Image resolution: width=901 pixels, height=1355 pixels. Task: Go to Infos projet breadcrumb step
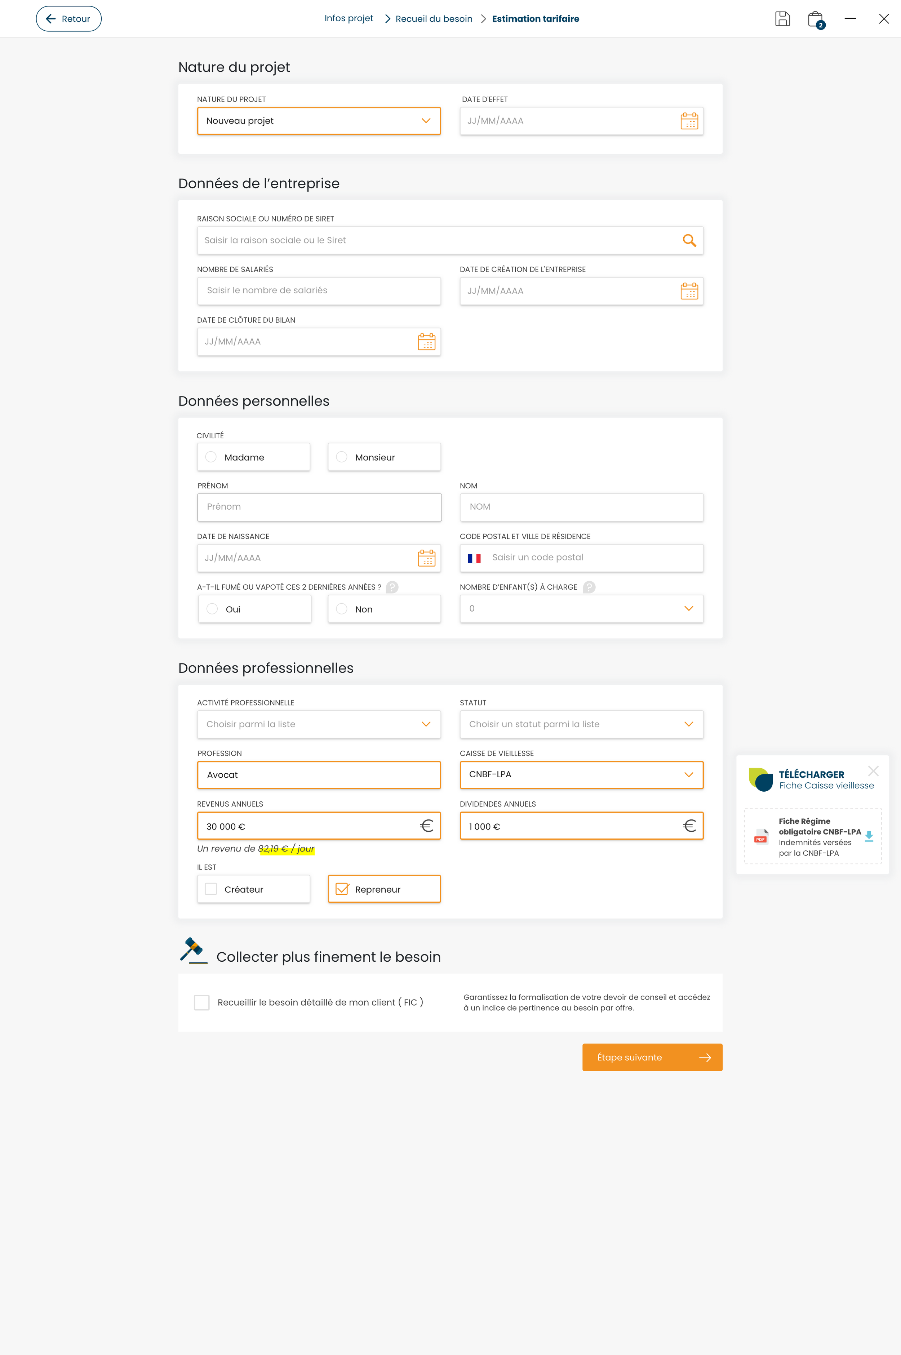pos(348,18)
